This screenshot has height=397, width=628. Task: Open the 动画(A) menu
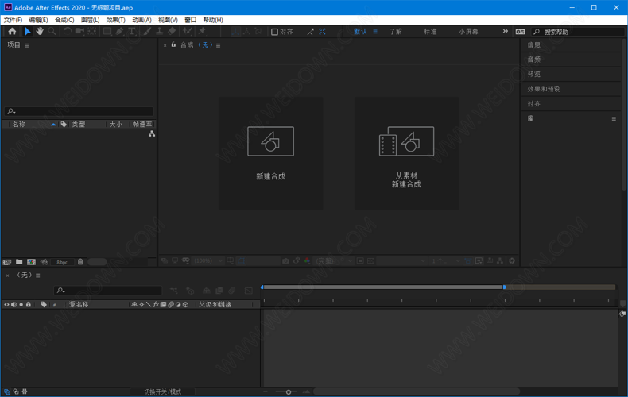(x=141, y=20)
